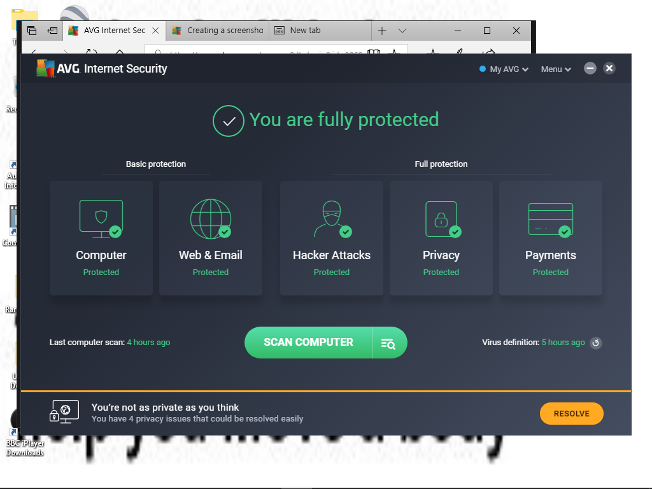Click the 'Last computer scan:' label

(87, 342)
